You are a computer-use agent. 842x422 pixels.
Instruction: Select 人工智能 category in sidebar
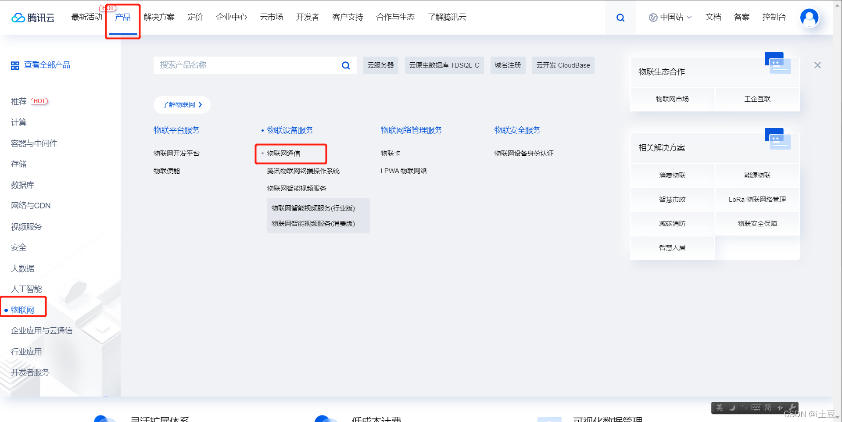point(26,289)
